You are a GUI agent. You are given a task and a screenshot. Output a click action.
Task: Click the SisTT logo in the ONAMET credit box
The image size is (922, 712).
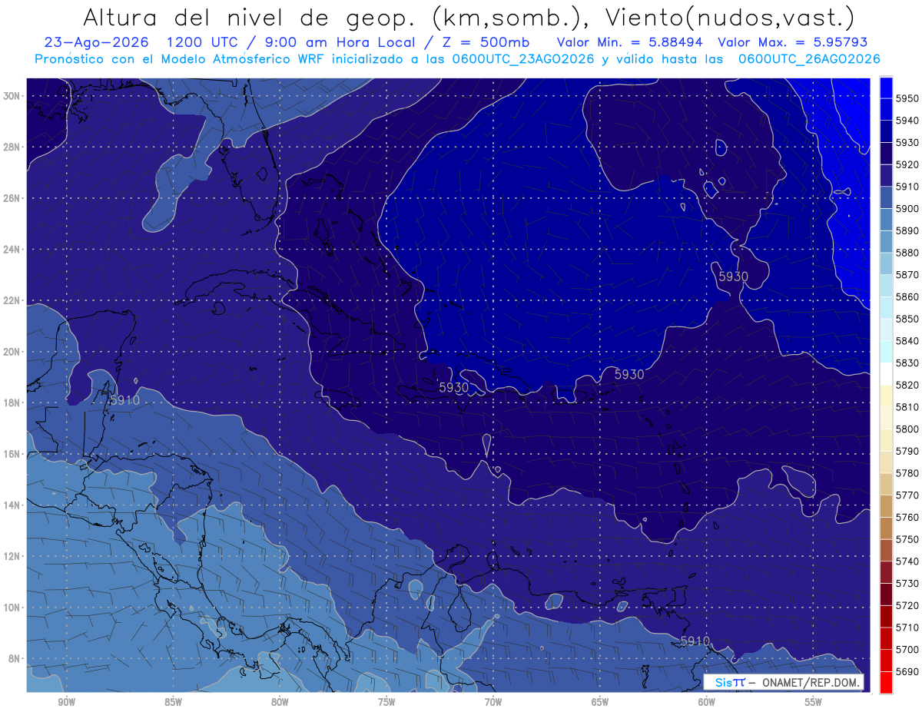coord(730,682)
